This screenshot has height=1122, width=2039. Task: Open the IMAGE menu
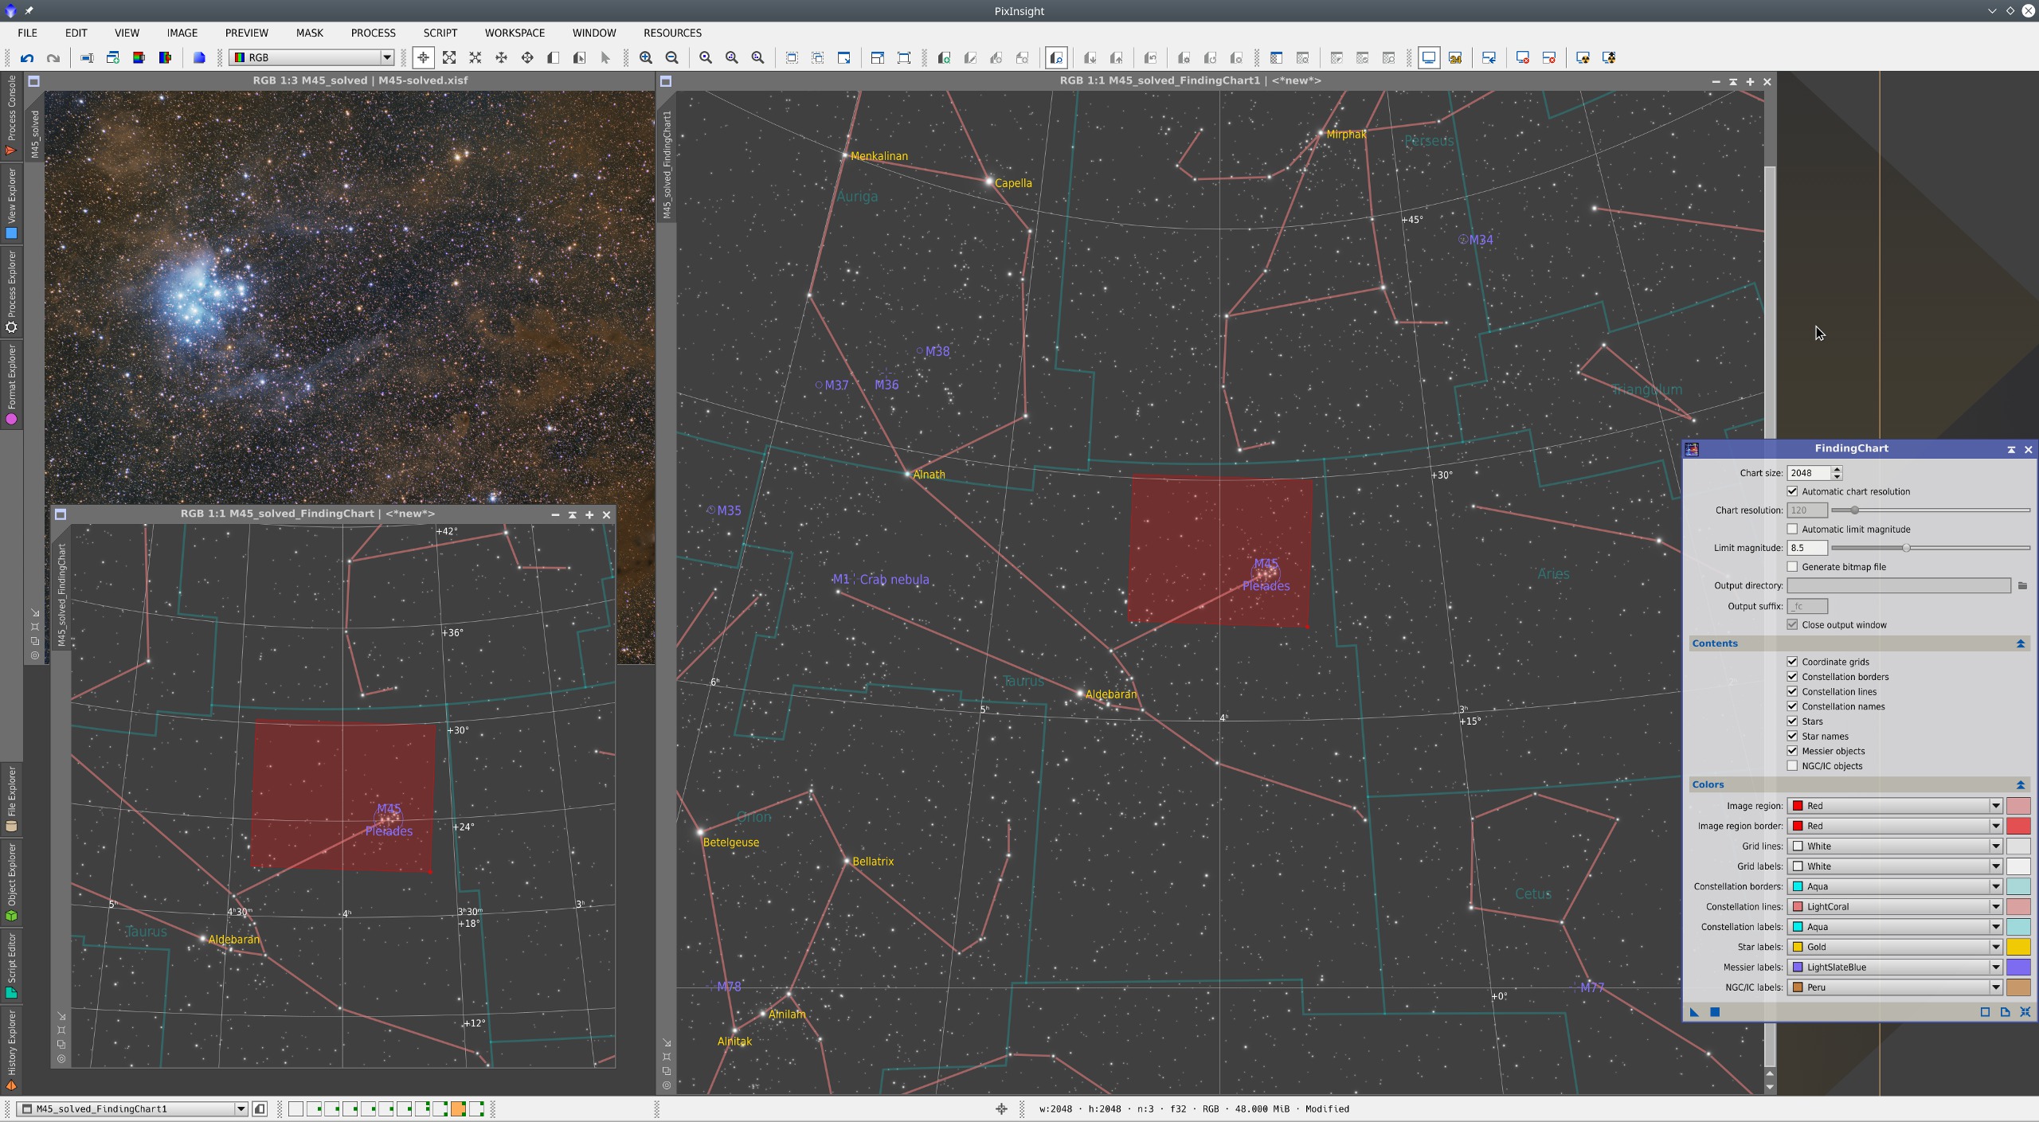182,33
